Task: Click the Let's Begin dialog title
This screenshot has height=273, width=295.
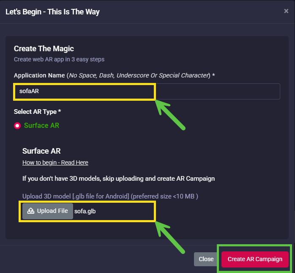Action: click(x=52, y=12)
